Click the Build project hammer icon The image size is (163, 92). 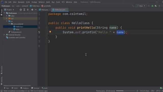pyautogui.click(x=133, y=6)
